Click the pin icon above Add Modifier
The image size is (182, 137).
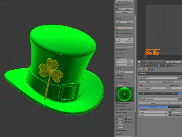tap(139, 69)
